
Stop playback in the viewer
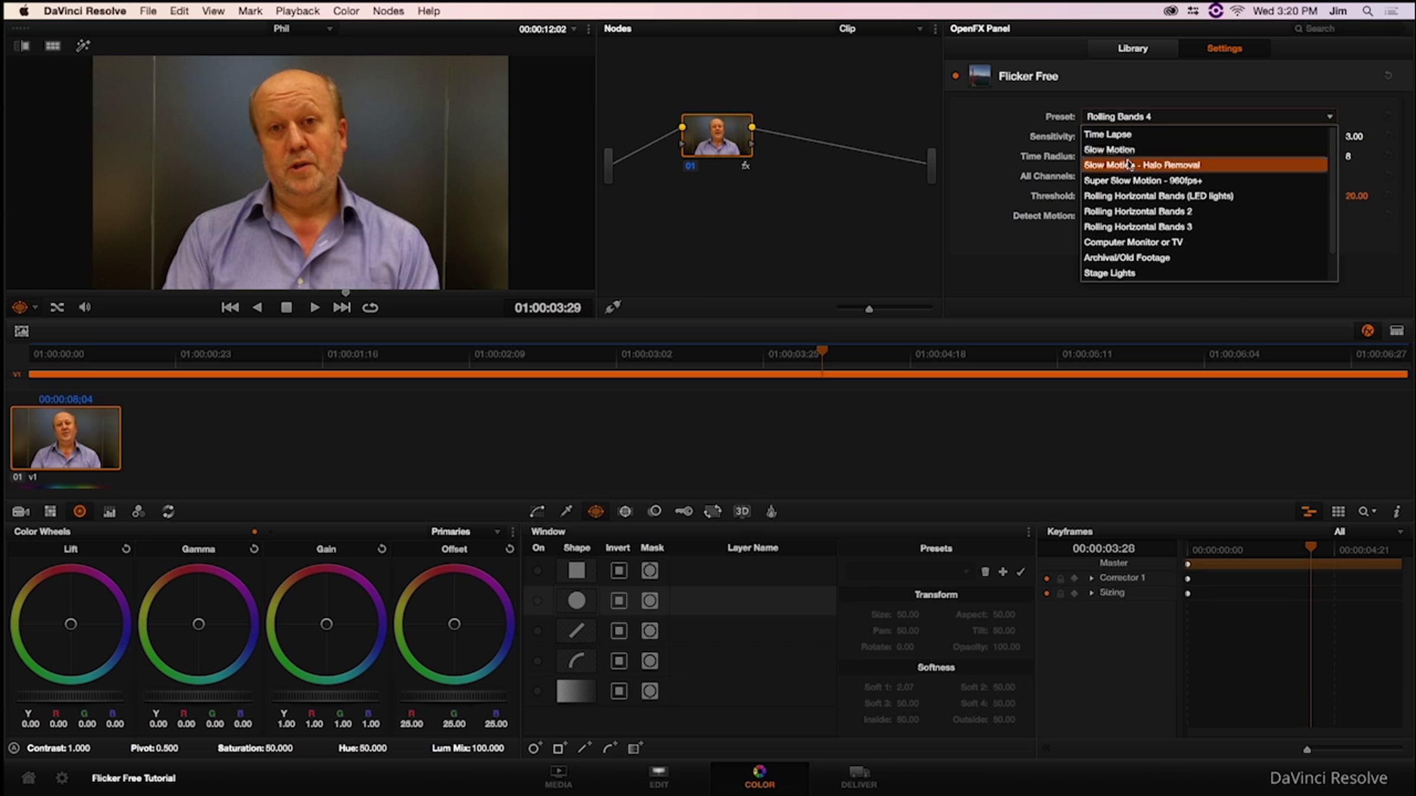click(x=286, y=307)
